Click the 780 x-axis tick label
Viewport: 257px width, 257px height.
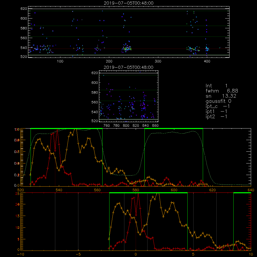[x=116, y=126]
